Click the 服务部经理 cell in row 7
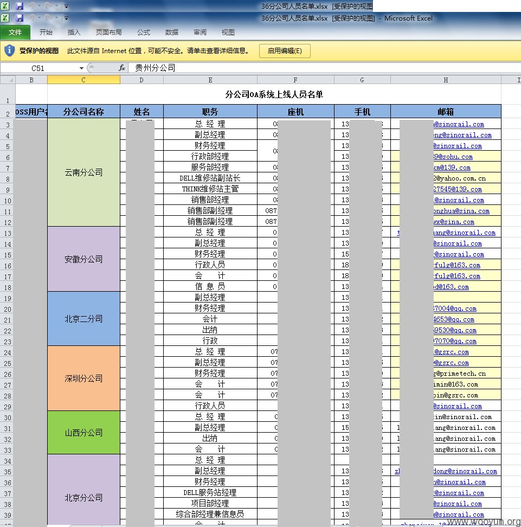Screen dimensions: 521x527 tap(210, 167)
